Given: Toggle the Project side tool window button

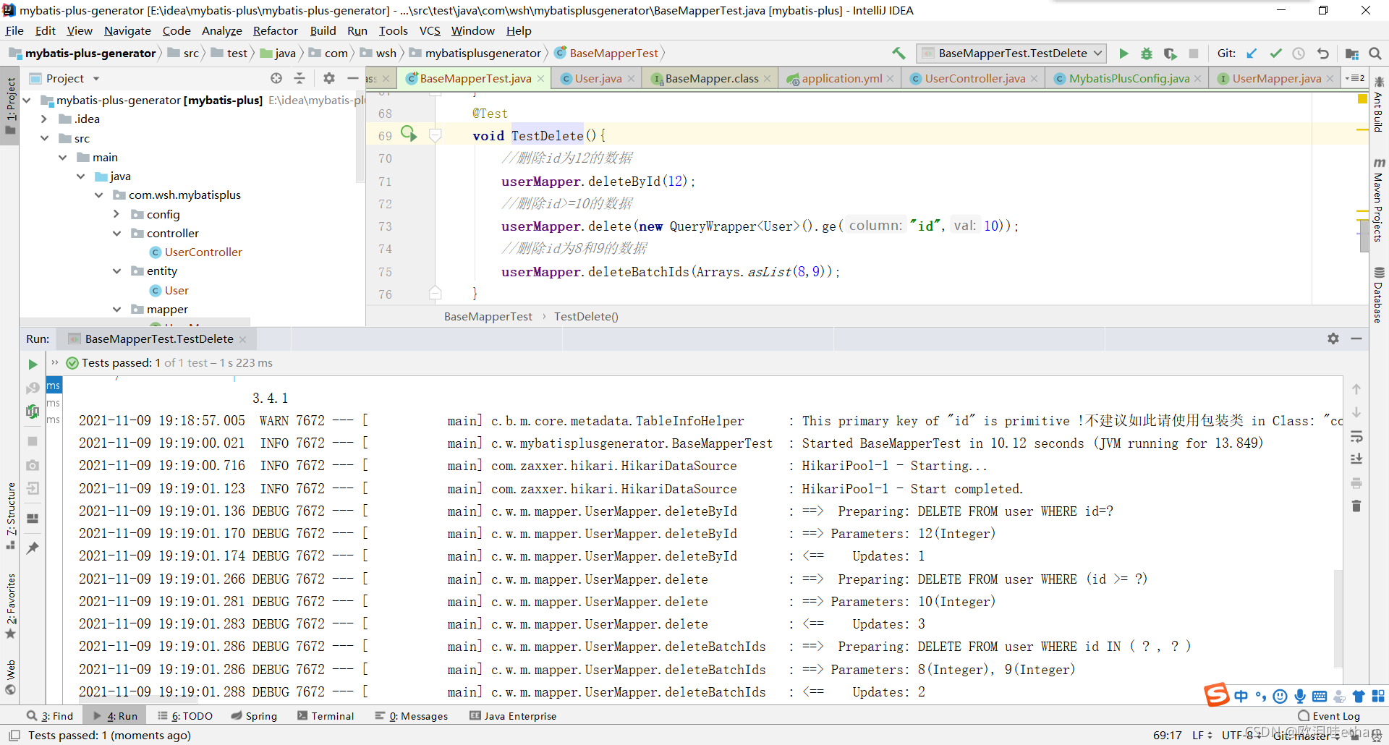Looking at the screenshot, I should (10, 106).
